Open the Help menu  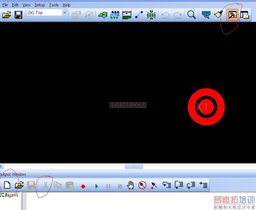pyautogui.click(x=66, y=5)
